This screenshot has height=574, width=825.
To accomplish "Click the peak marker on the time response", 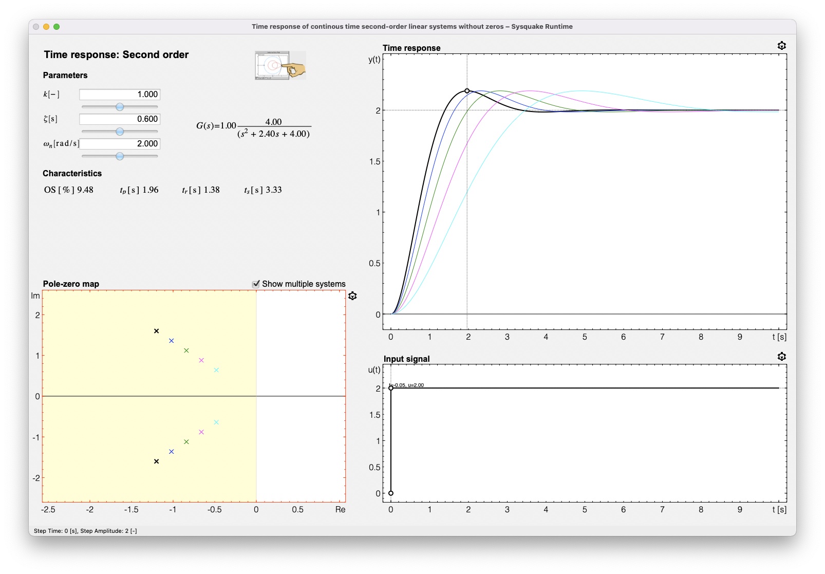I will [x=467, y=91].
